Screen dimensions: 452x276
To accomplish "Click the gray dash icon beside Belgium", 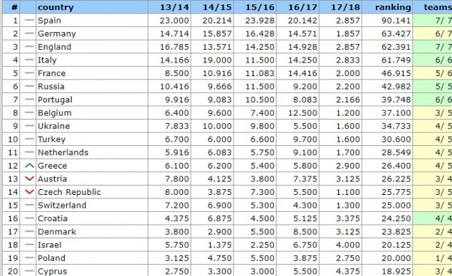I will pyautogui.click(x=29, y=112).
